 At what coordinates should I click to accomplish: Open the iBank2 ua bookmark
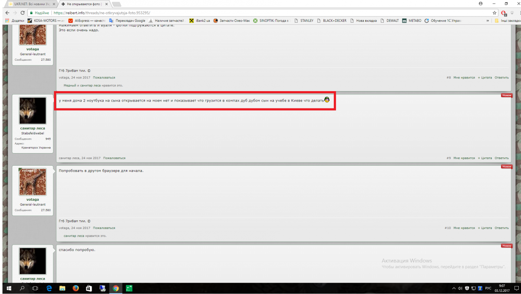coord(199,20)
